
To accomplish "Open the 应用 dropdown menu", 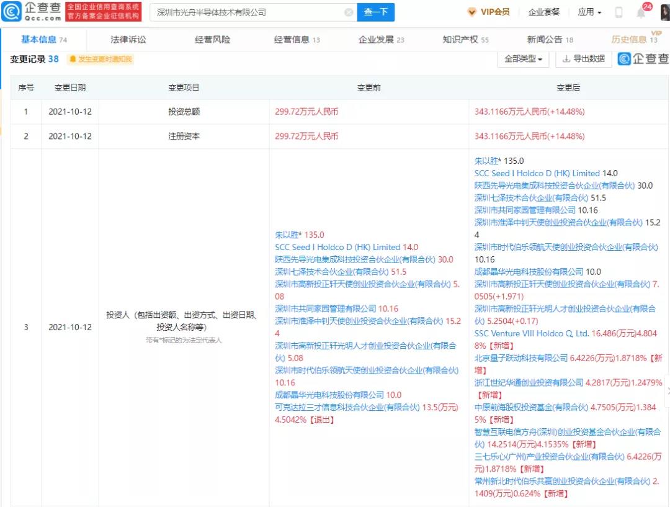I will pyautogui.click(x=589, y=12).
